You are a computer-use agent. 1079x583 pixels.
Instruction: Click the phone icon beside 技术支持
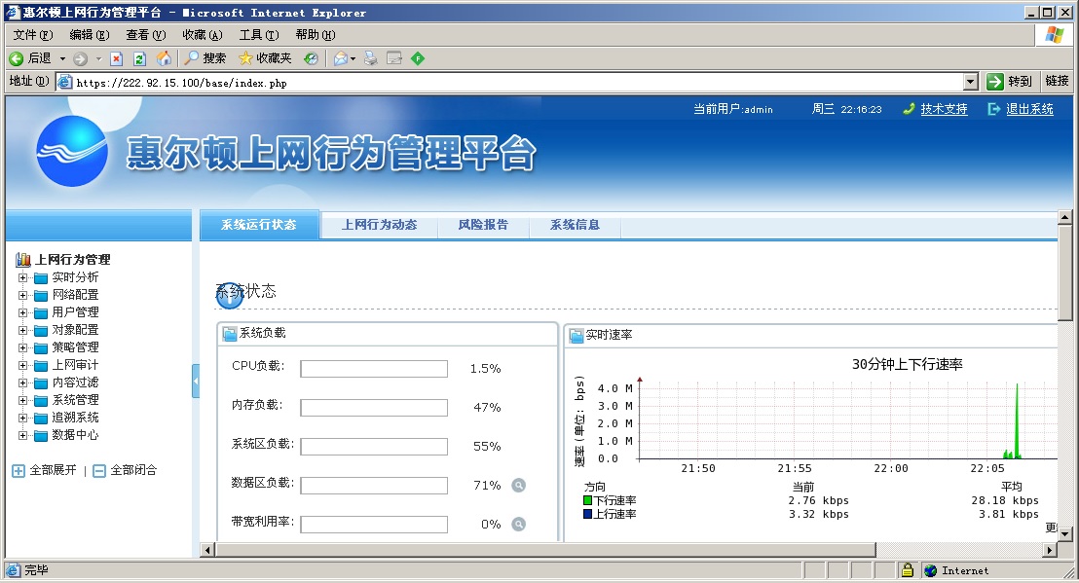coord(909,109)
